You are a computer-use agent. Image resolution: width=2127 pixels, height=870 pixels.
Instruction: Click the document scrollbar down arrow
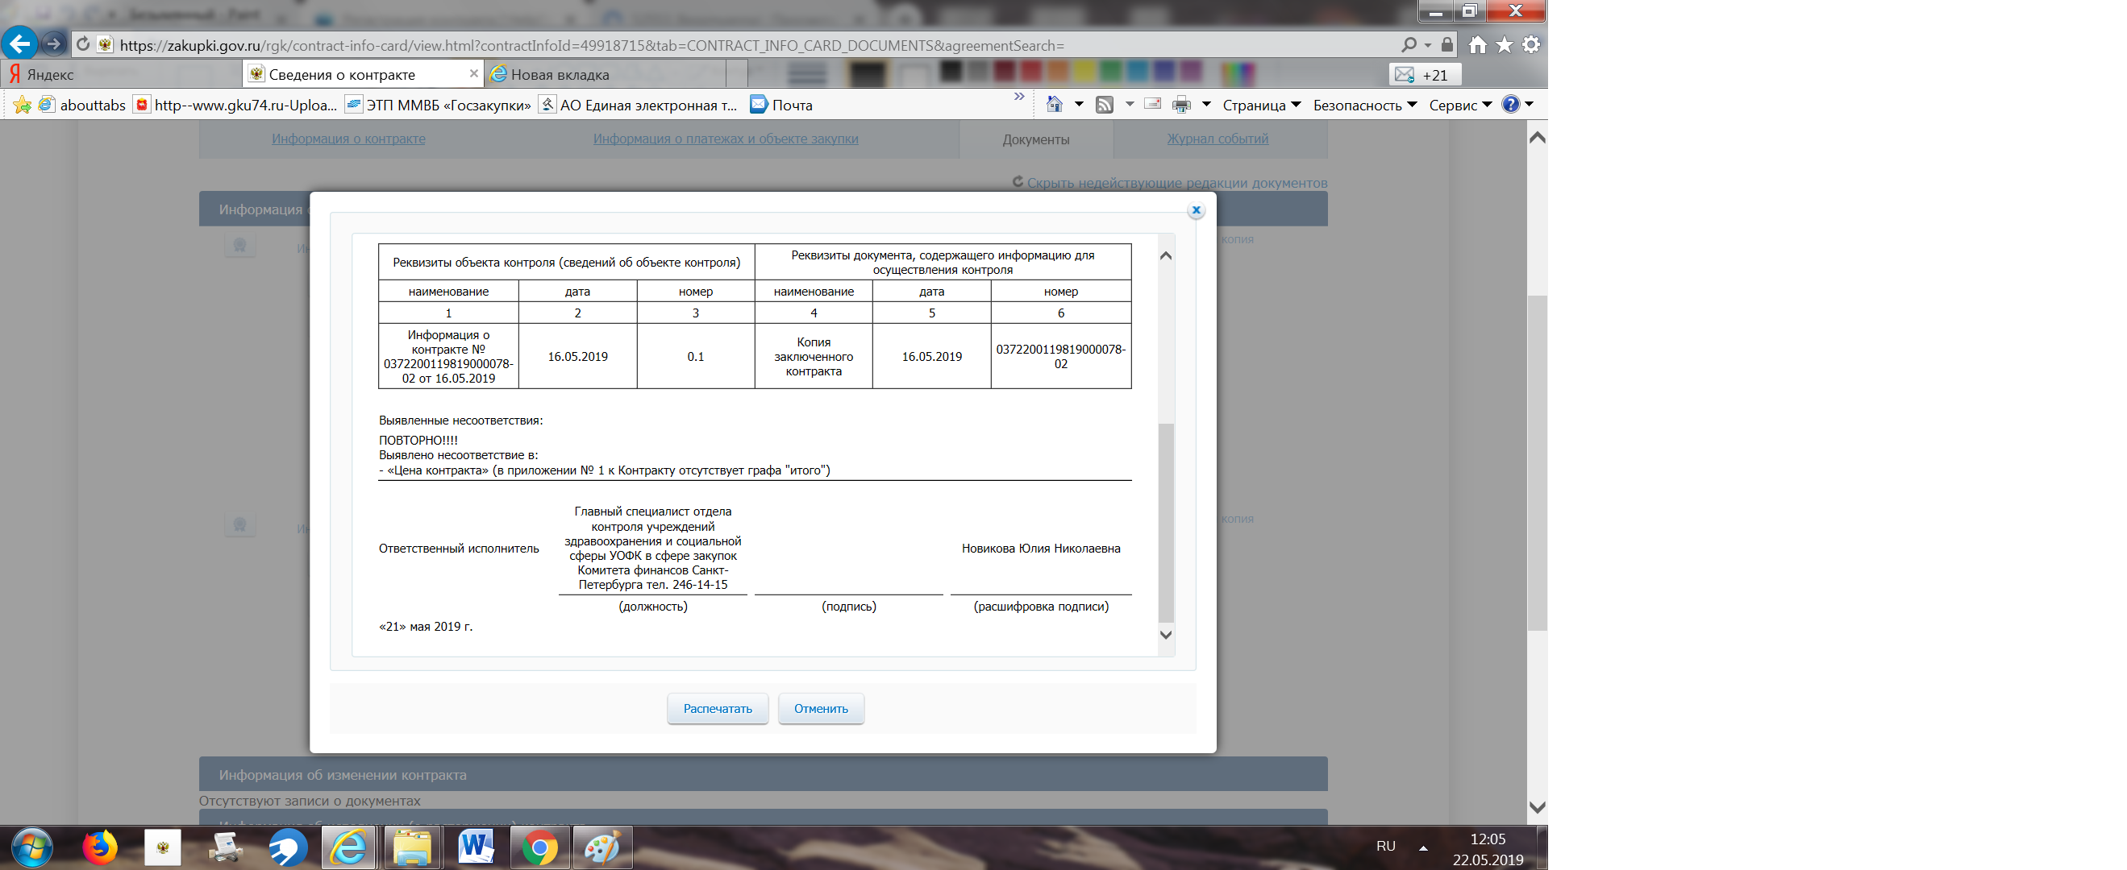coord(1166,635)
